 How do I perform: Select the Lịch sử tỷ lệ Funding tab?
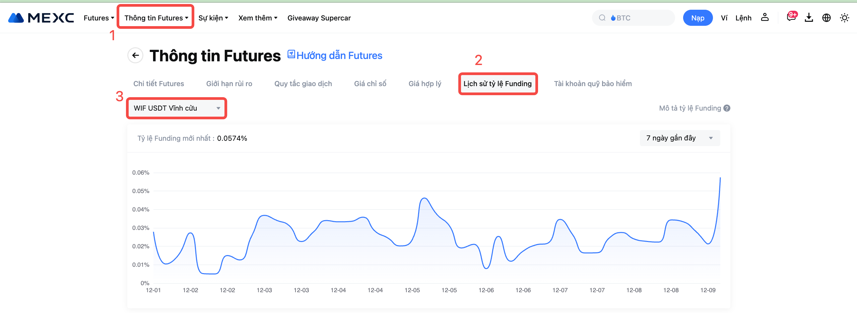pos(497,84)
